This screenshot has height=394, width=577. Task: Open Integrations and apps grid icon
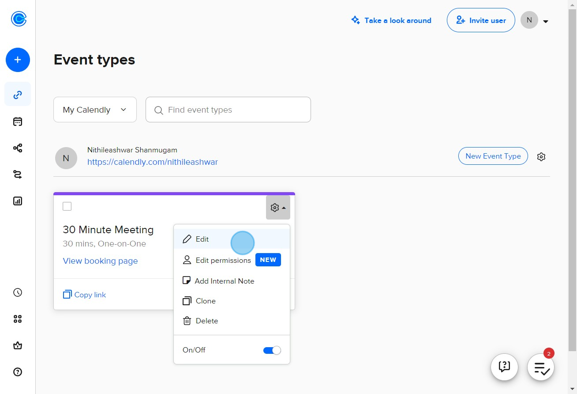tap(18, 319)
